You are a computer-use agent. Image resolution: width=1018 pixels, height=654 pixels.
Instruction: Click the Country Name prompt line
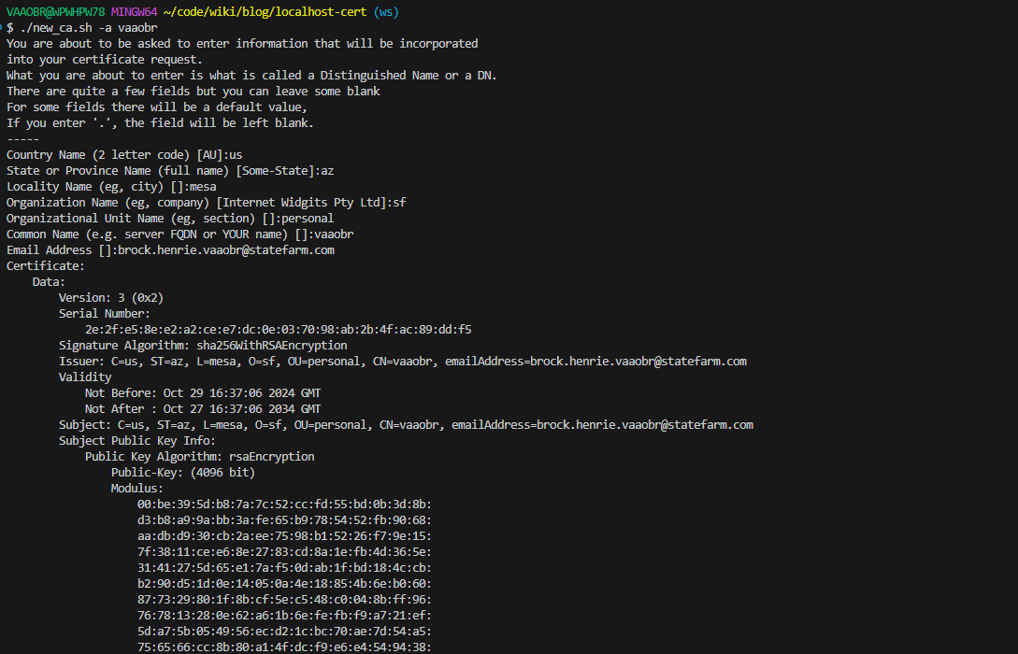point(124,154)
